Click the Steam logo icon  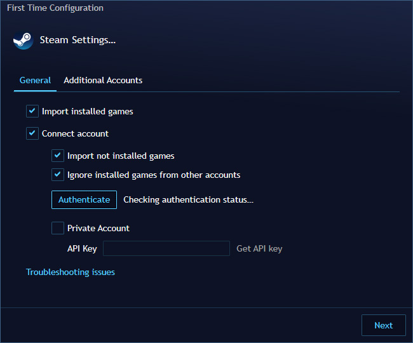point(23,40)
